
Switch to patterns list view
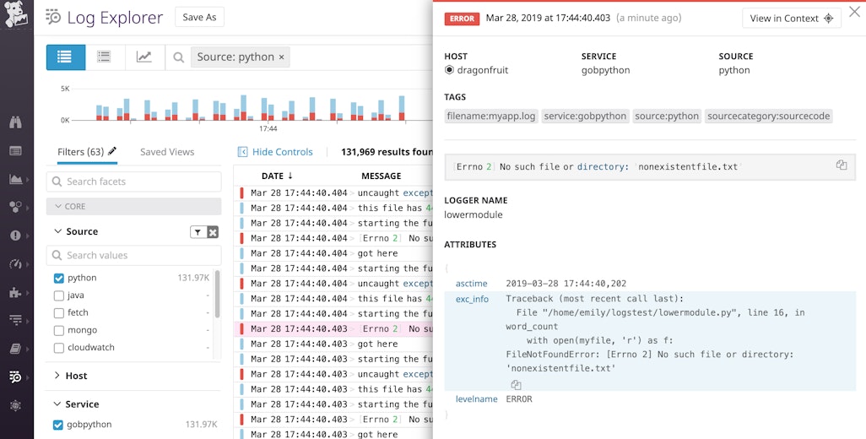click(x=105, y=57)
